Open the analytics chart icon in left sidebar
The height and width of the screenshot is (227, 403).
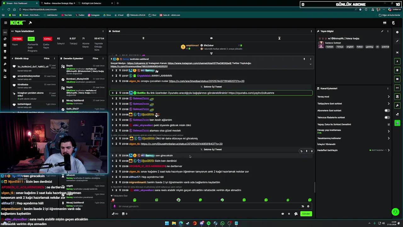(5, 45)
